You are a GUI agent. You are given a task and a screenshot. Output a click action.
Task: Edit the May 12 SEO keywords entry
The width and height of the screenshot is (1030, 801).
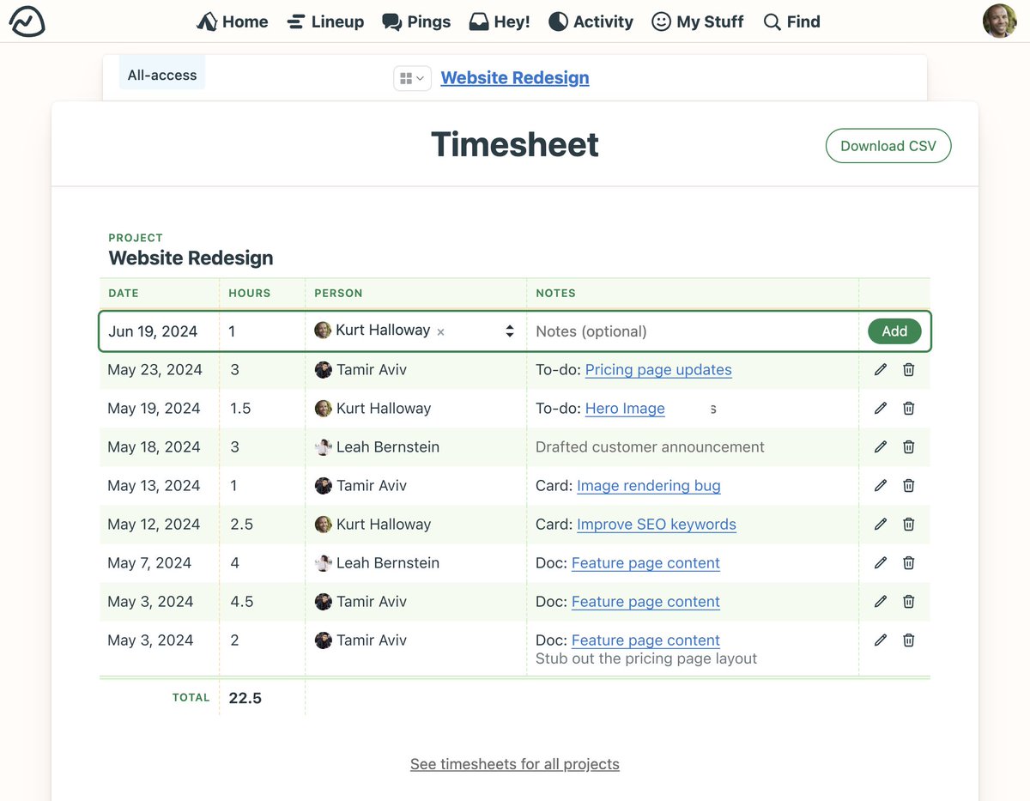tap(881, 525)
